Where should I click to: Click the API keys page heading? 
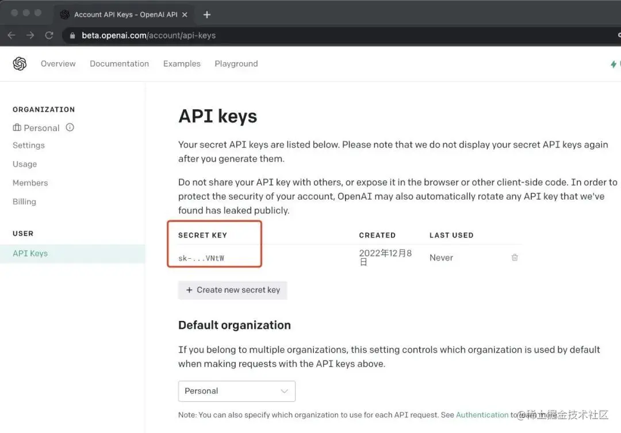(x=217, y=117)
